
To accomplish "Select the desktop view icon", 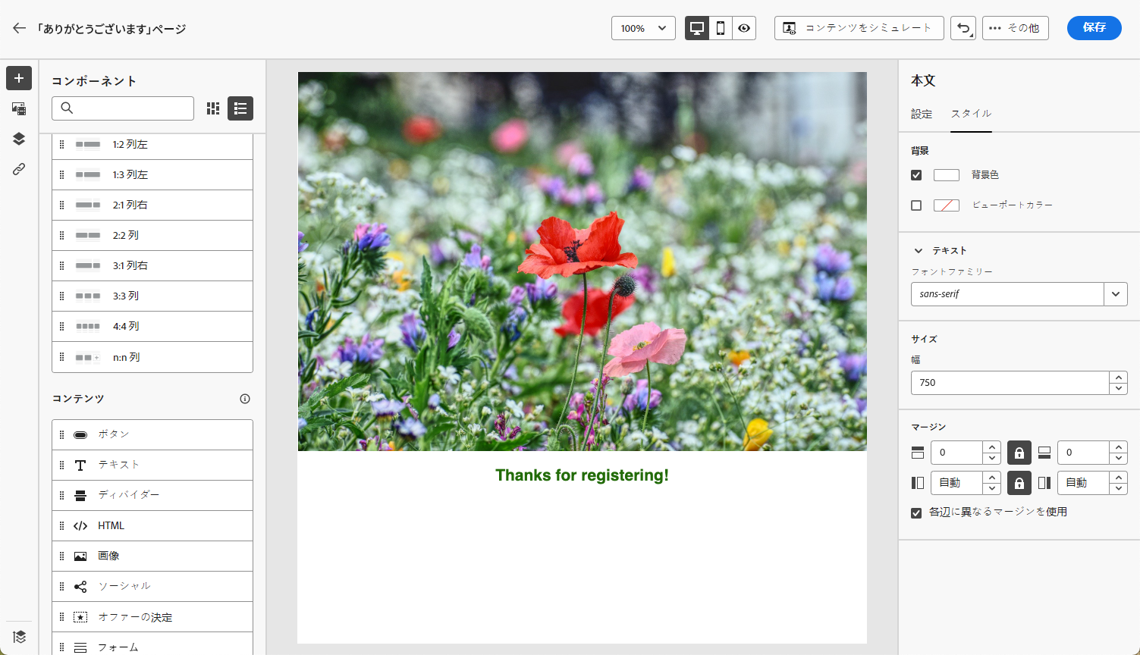I will (x=697, y=28).
